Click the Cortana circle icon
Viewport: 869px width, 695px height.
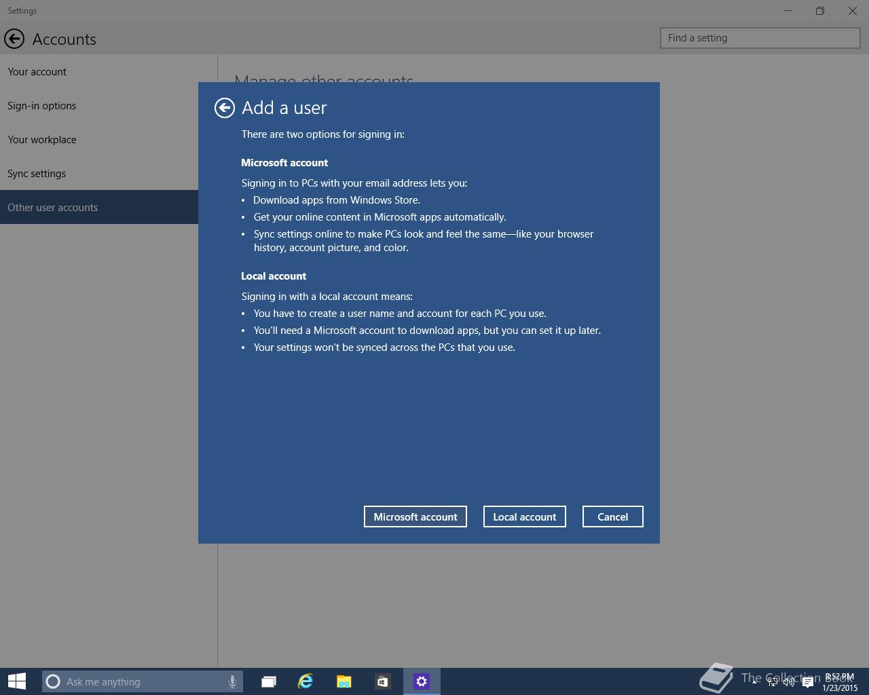tap(53, 681)
